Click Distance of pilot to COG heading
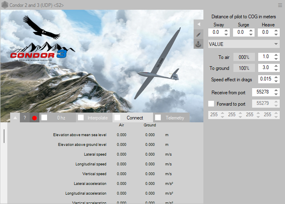 (x=244, y=17)
